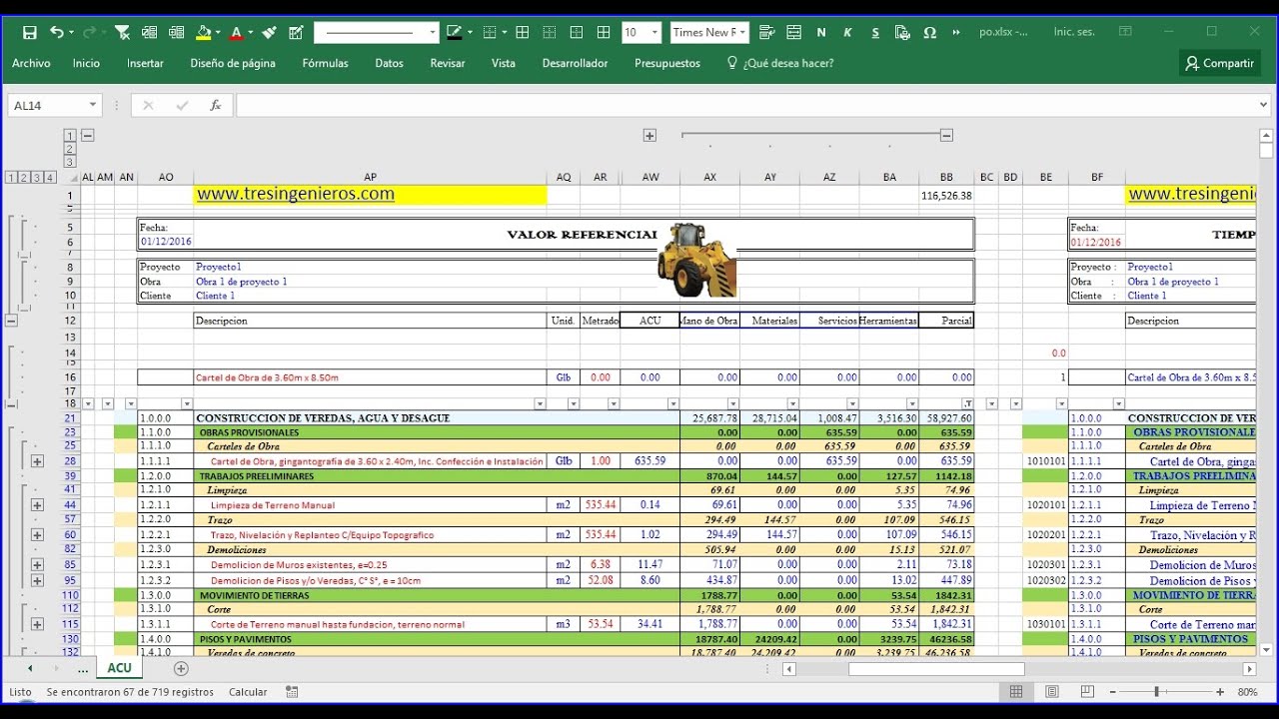The image size is (1279, 719).
Task: Collapse the column group minus above column BB
Action: [946, 135]
